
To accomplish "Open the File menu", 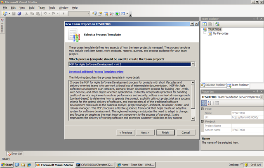I will (5, 8).
